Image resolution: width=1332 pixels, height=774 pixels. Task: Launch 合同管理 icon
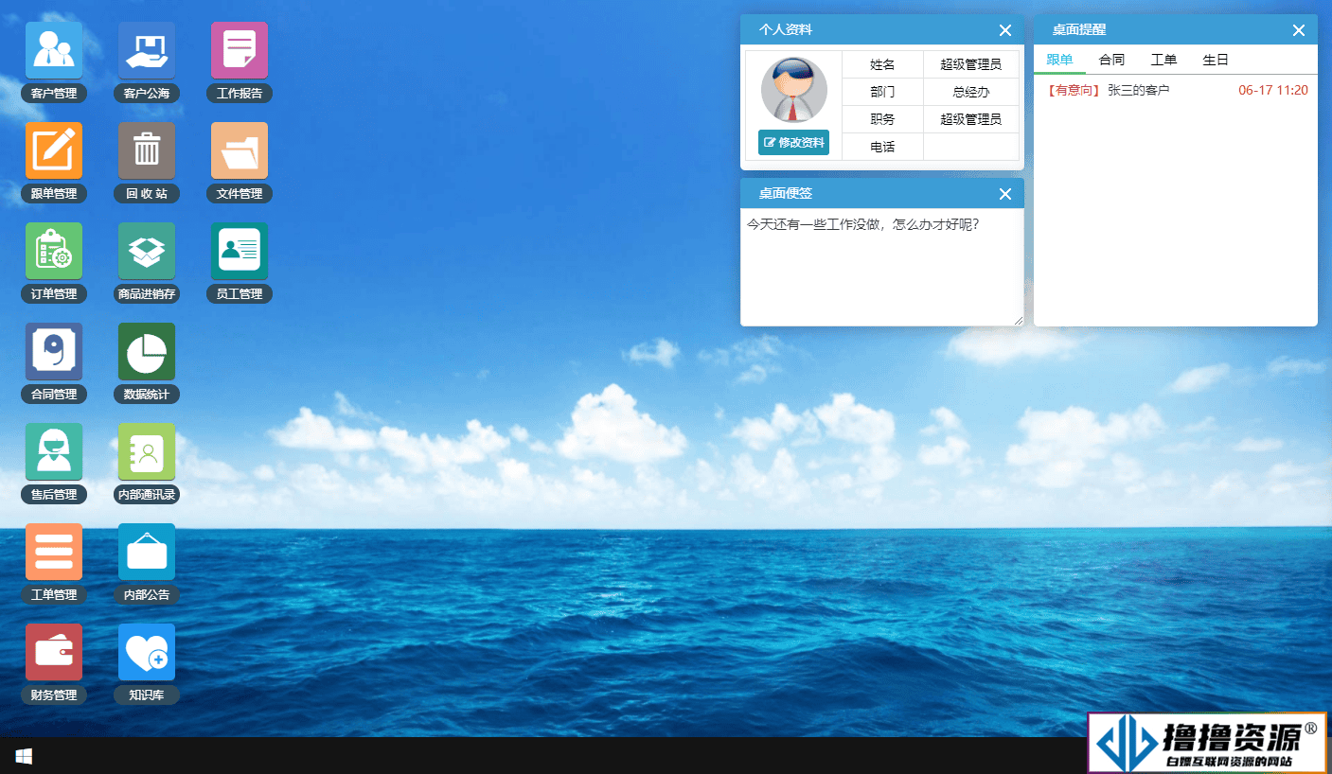[54, 351]
